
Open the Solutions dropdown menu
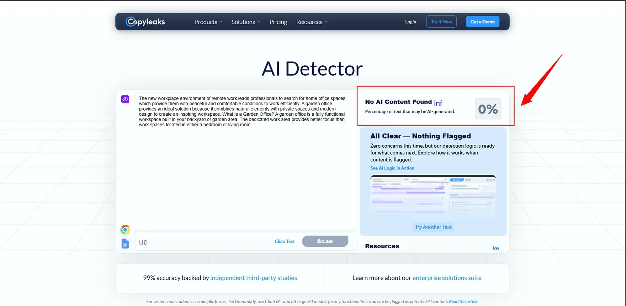[245, 22]
